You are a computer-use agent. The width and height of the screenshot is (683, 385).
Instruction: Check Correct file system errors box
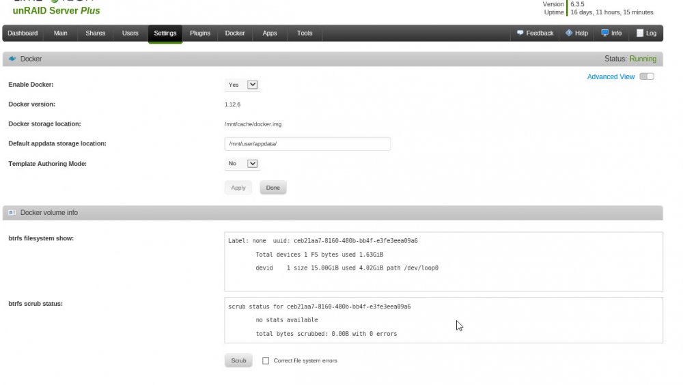[266, 360]
